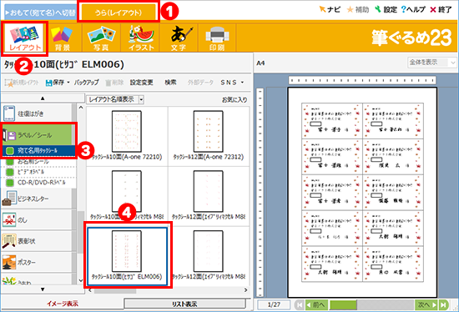This screenshot has height=312, width=459.
Task: Open 設定 settings at top right
Action: click(x=386, y=10)
